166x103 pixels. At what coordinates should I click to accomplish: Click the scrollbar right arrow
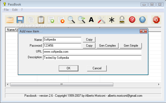(159, 84)
